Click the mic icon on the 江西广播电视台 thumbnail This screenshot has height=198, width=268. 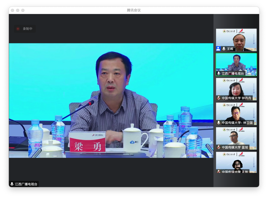(219, 73)
